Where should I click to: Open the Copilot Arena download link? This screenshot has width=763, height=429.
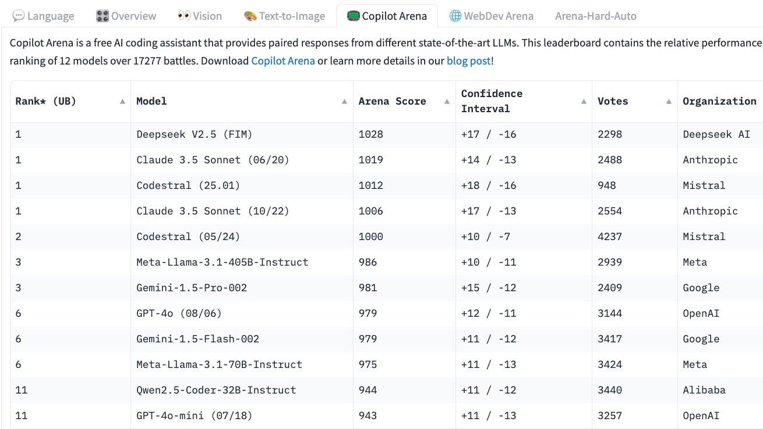283,60
